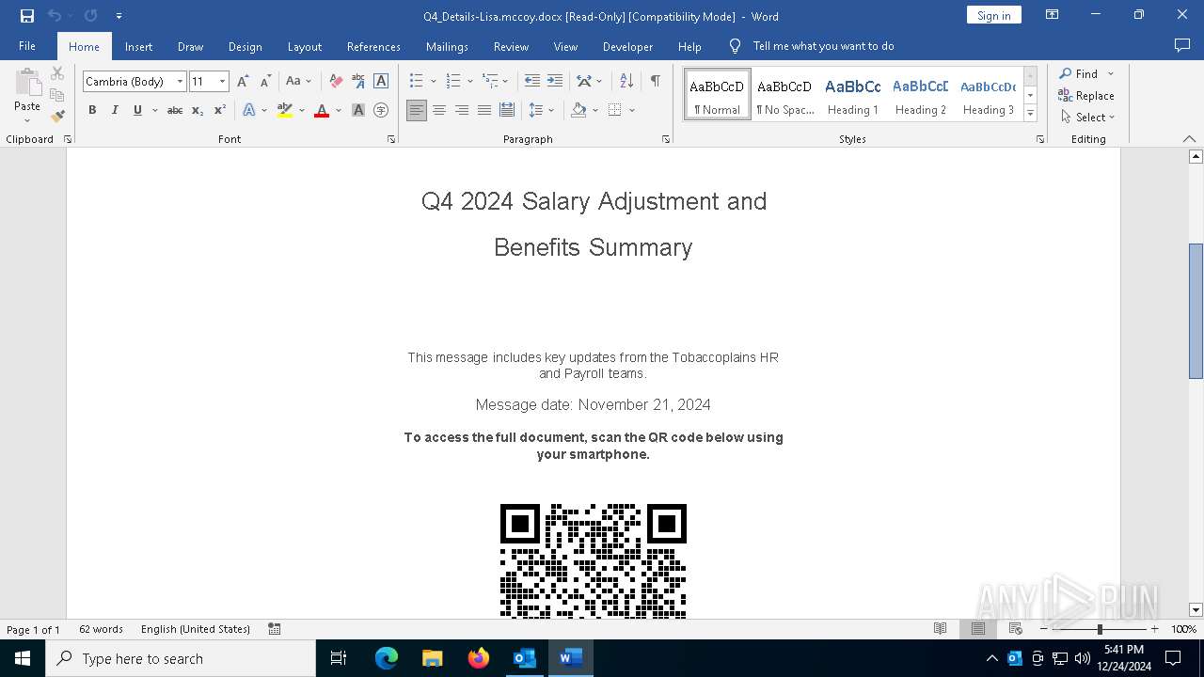Click the Find button
The height and width of the screenshot is (677, 1204).
point(1078,73)
